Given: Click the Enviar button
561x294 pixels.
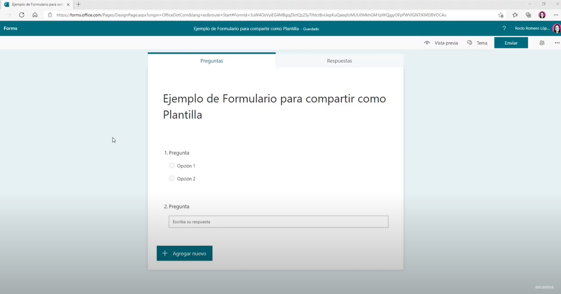Looking at the screenshot, I should [511, 43].
